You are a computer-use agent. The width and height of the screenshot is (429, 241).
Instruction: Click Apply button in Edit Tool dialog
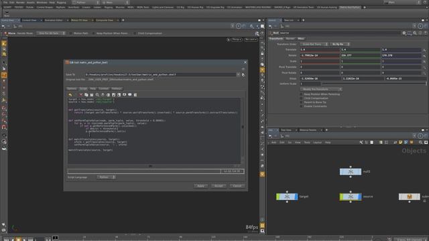pos(200,186)
